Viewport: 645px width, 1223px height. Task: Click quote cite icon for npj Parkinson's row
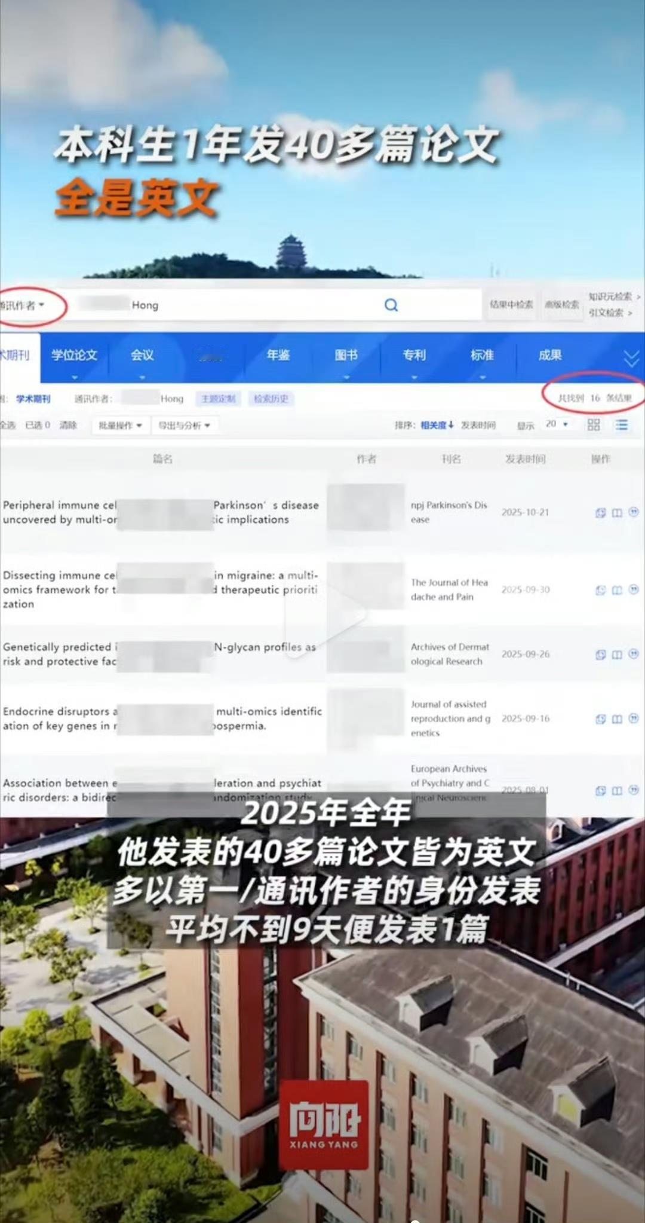tap(634, 512)
